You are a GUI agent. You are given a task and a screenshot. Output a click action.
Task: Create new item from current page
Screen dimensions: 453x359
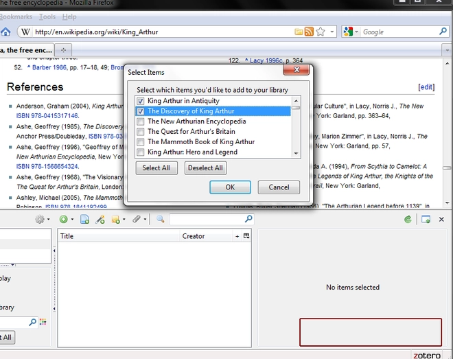[84, 220]
